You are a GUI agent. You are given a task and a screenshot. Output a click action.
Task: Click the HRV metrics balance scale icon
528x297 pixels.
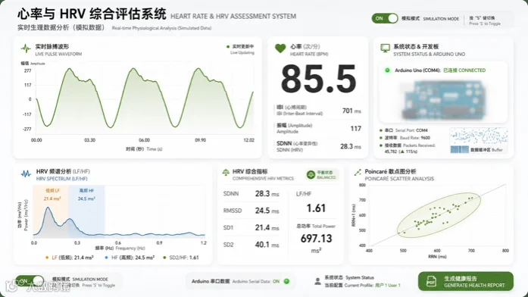point(226,173)
